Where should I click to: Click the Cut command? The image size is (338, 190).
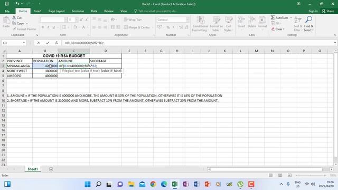pyautogui.click(x=17, y=17)
